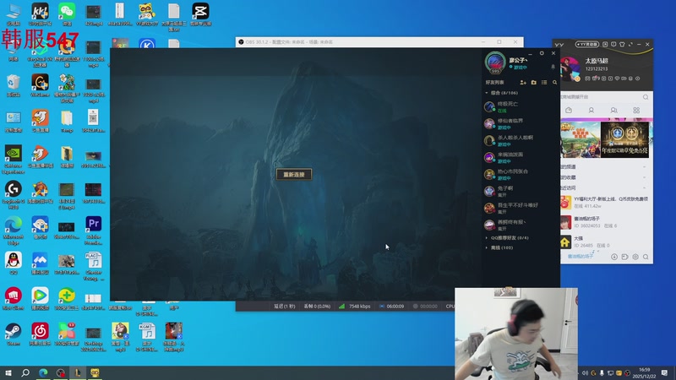Screen dimensions: 676x380
Task: Collapse the 我的收藏 section in YY
Action: [x=645, y=177]
